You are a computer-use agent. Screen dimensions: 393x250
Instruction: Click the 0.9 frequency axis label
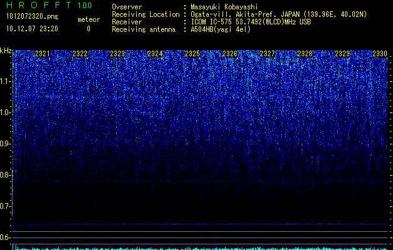pos(6,144)
